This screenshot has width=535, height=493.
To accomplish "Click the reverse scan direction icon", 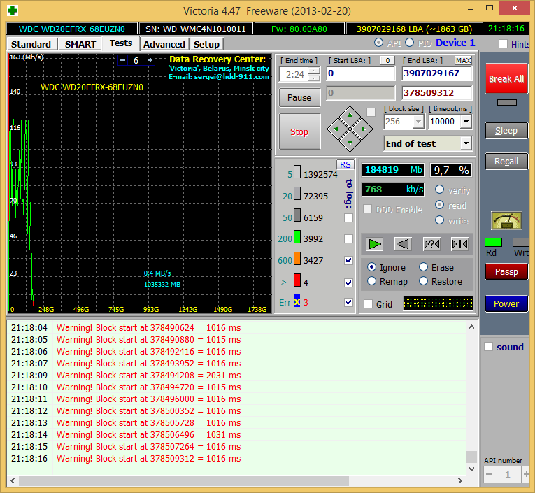I will (x=402, y=243).
